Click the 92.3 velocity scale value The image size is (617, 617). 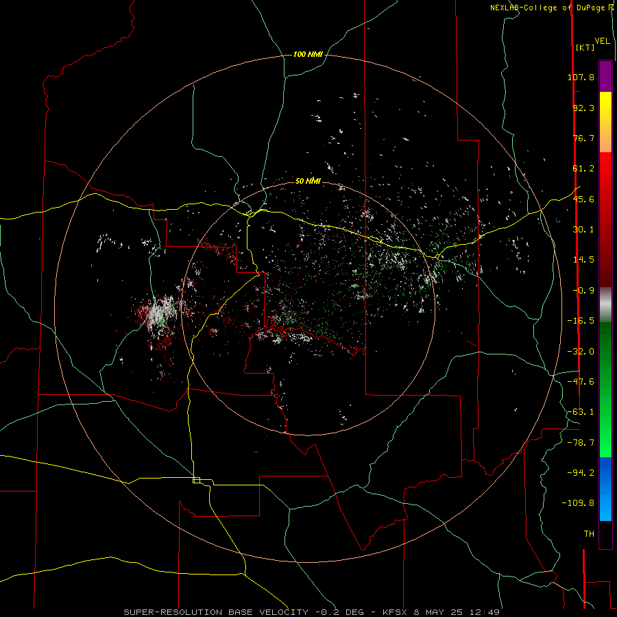click(x=583, y=108)
